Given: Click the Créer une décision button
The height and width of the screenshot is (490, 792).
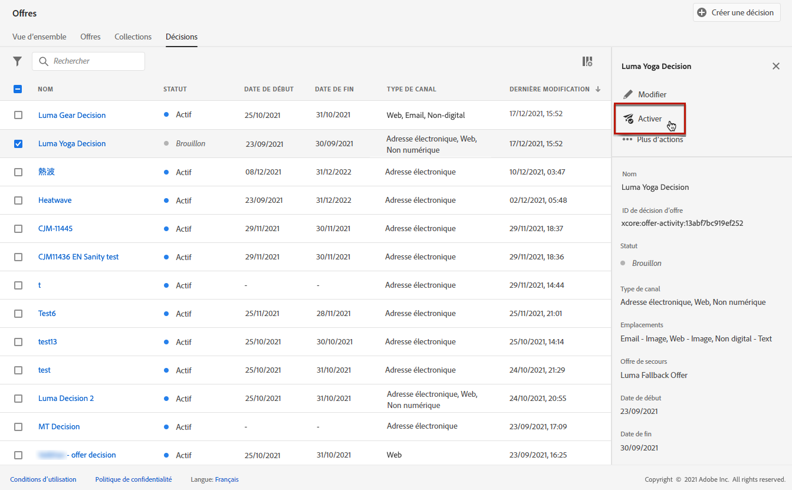Looking at the screenshot, I should (x=737, y=12).
